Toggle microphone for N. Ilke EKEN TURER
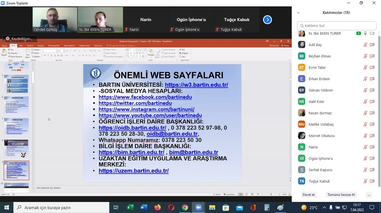Image resolution: width=381 pixels, height=213 pixels. 365,33
